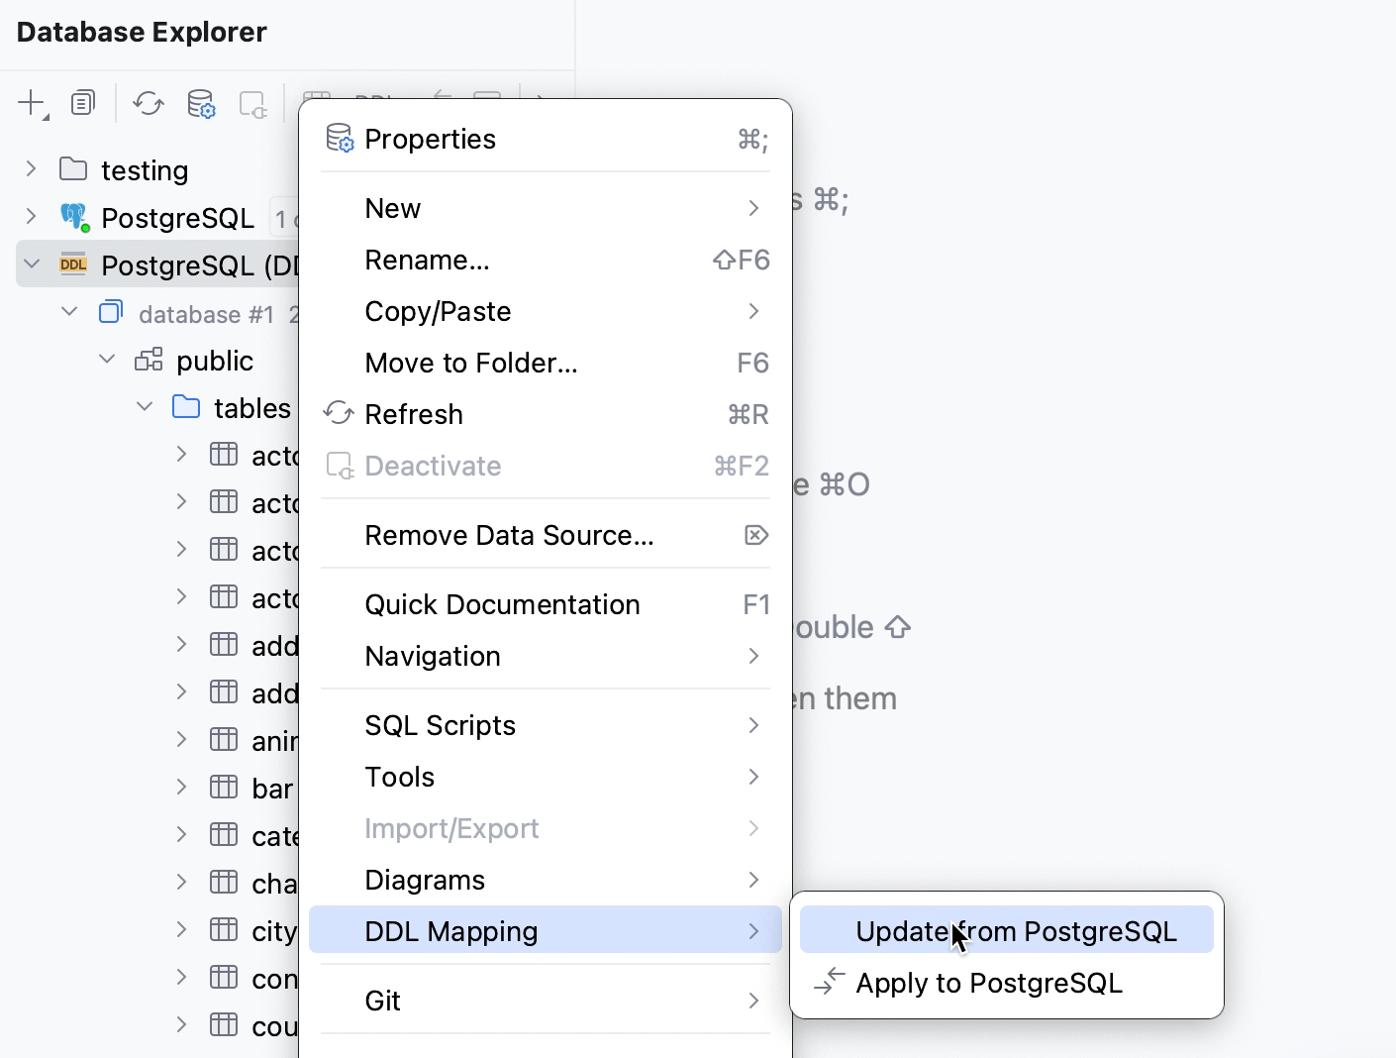This screenshot has height=1058, width=1396.
Task: Expand the bar table
Action: click(x=180, y=786)
